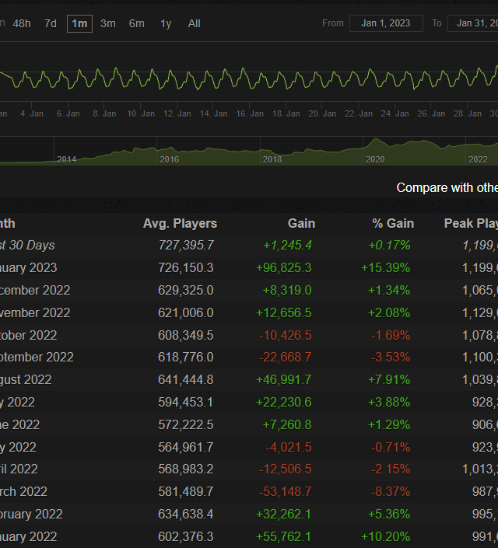Click the 2018 label in navigator timeline
This screenshot has height=548, width=498.
click(x=272, y=159)
